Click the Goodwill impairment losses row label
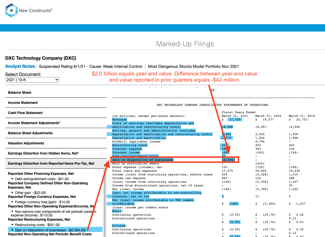Viewport: 325px width, 237px height. coord(136,142)
